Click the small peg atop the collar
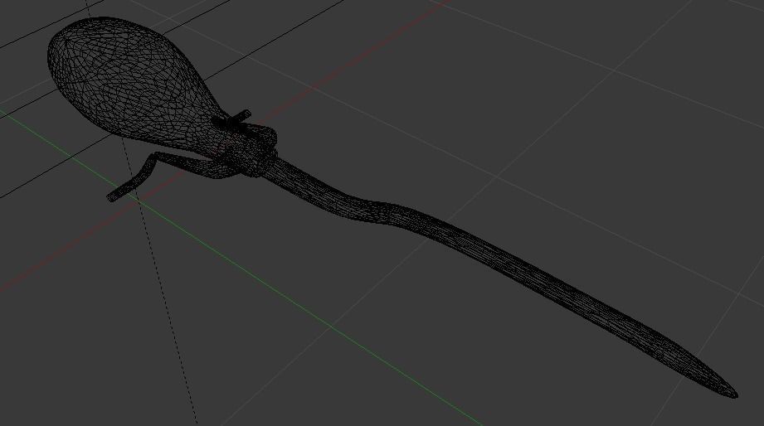764x426 pixels. pyautogui.click(x=241, y=116)
